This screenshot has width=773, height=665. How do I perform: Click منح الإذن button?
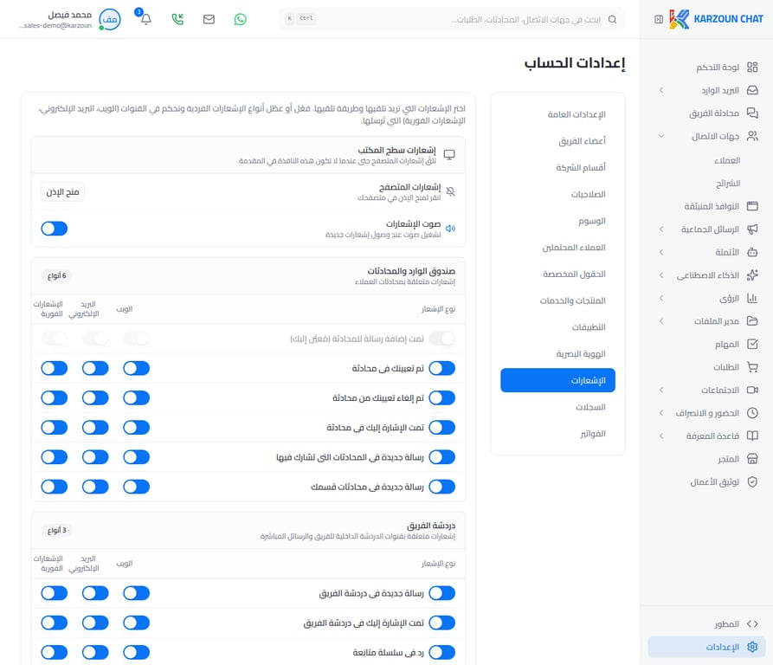pyautogui.click(x=62, y=191)
